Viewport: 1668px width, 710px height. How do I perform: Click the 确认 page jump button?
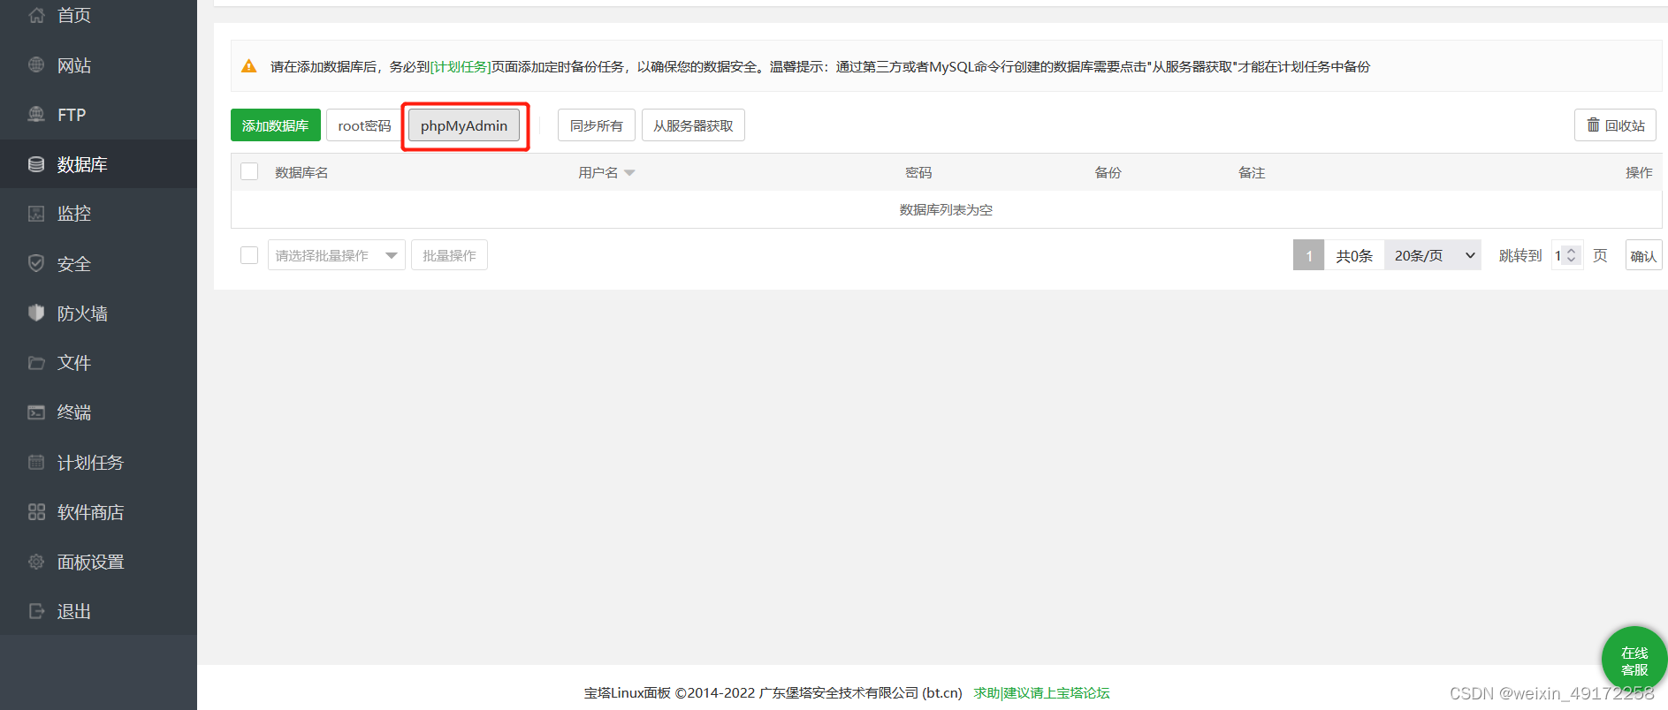[1643, 255]
